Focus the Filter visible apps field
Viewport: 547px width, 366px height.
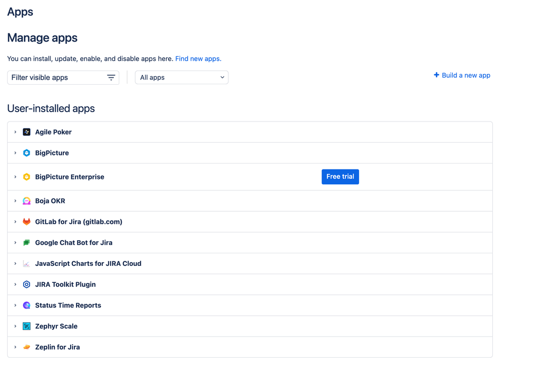pos(63,78)
